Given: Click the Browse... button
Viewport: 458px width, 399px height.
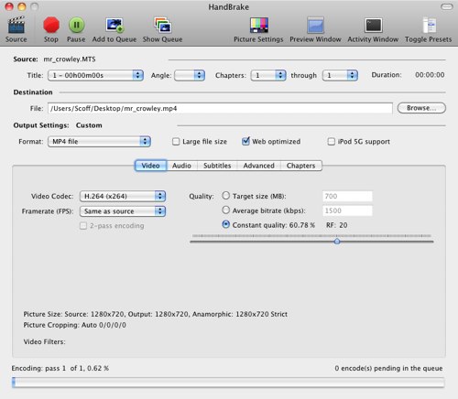Looking at the screenshot, I should [421, 108].
